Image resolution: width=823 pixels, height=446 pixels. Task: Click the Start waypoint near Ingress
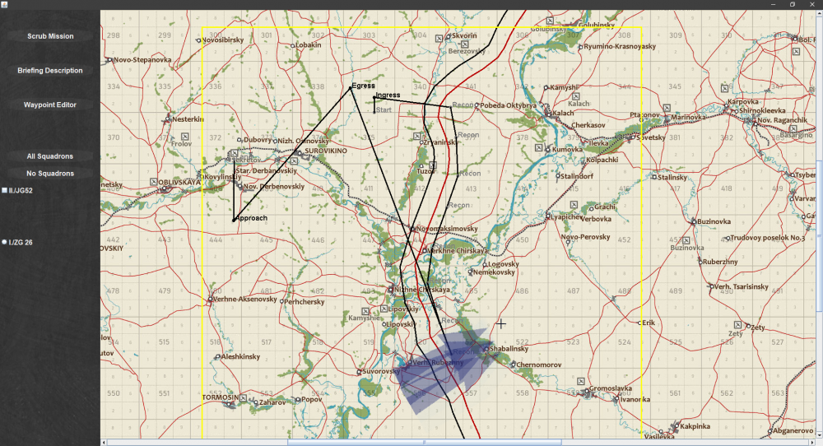coord(374,112)
